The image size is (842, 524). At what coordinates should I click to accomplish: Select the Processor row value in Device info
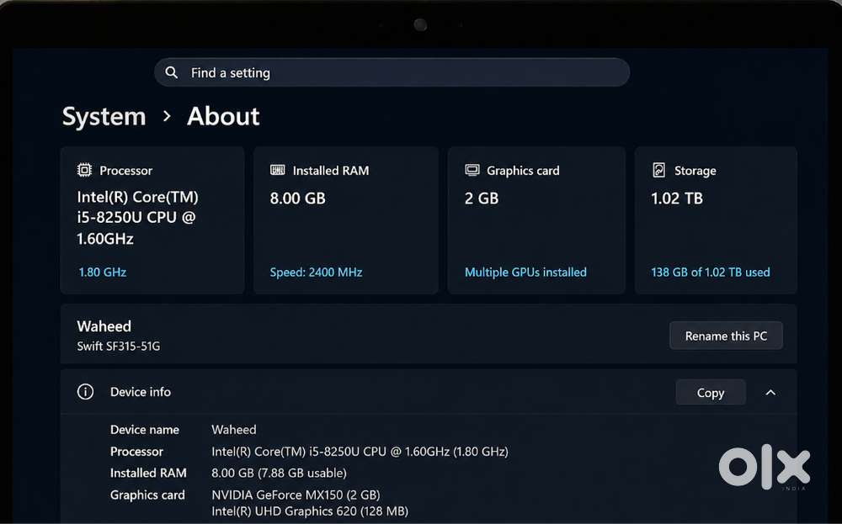360,452
